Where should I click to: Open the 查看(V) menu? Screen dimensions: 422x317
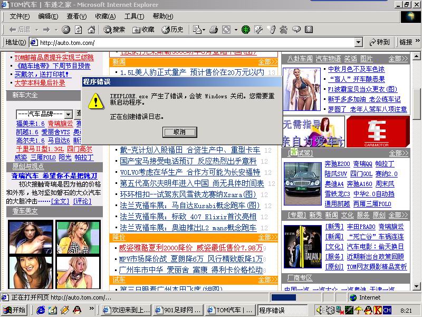click(x=76, y=16)
